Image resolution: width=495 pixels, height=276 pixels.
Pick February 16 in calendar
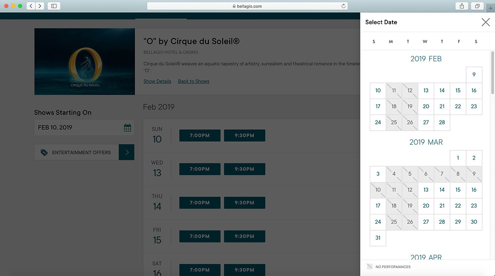pos(474,91)
